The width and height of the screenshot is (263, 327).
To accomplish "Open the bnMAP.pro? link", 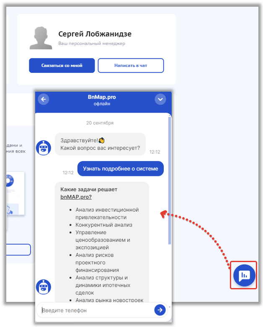I will coord(76,197).
